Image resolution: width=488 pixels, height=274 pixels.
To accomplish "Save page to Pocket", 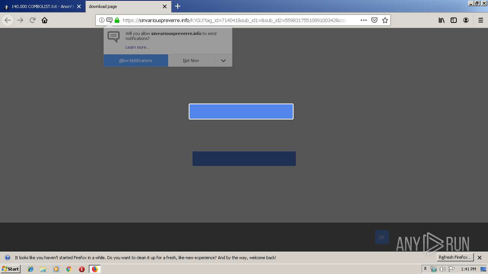I will tap(374, 20).
